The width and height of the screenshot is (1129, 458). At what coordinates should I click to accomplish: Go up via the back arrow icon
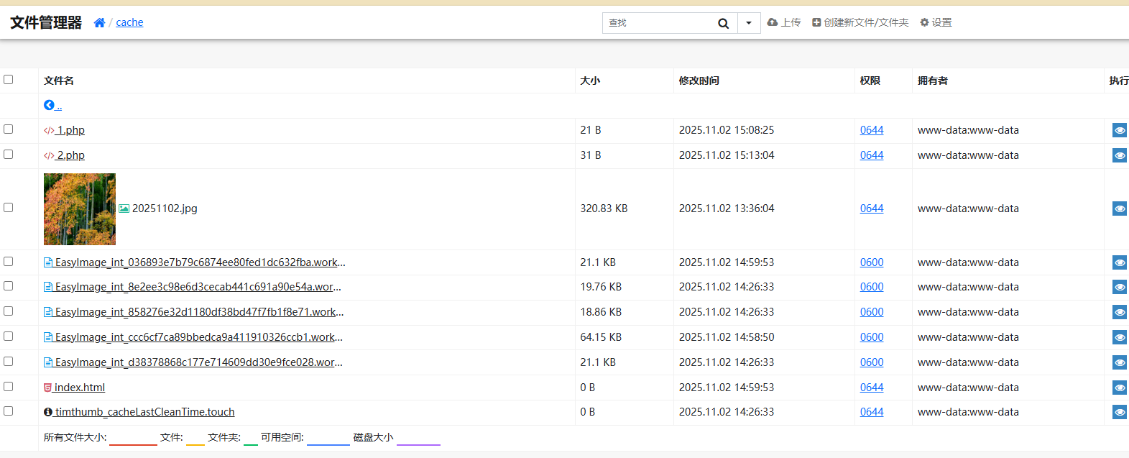tap(49, 105)
